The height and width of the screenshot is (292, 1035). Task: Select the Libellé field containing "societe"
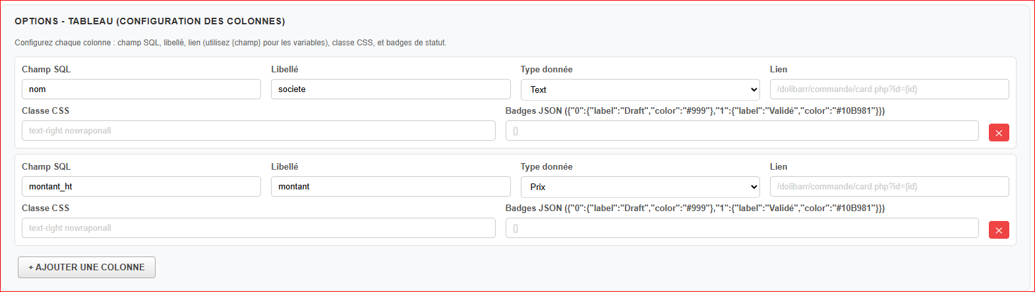390,89
